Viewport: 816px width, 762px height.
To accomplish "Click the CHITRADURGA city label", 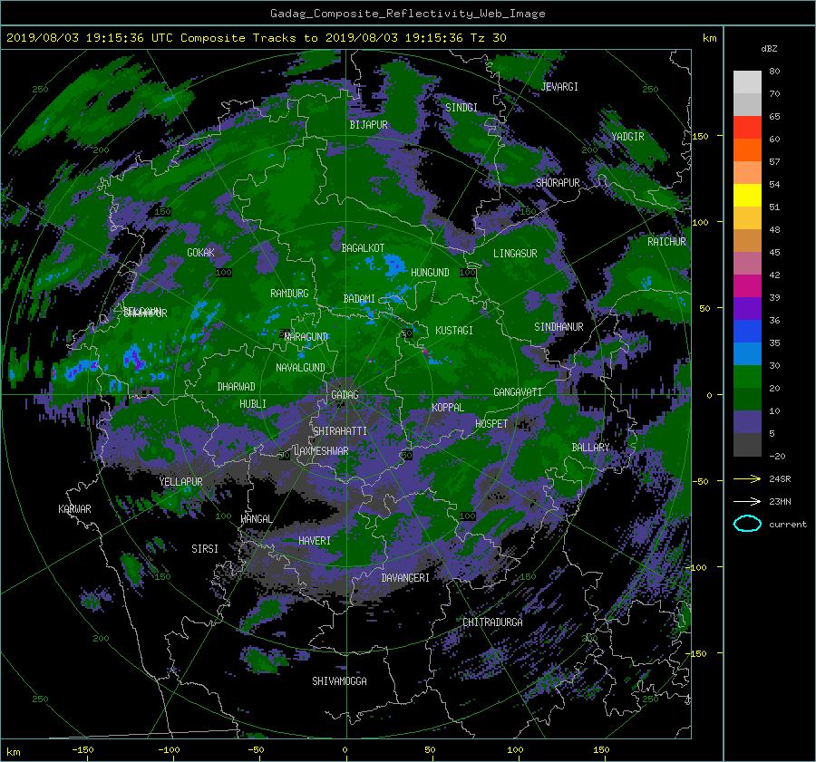I will click(x=493, y=622).
